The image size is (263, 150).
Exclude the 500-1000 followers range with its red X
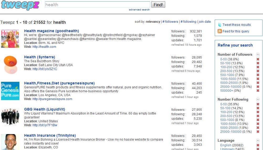(258, 75)
